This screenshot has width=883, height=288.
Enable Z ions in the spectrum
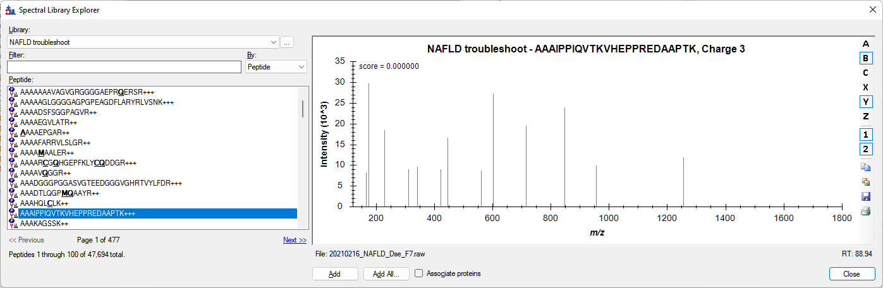click(865, 116)
